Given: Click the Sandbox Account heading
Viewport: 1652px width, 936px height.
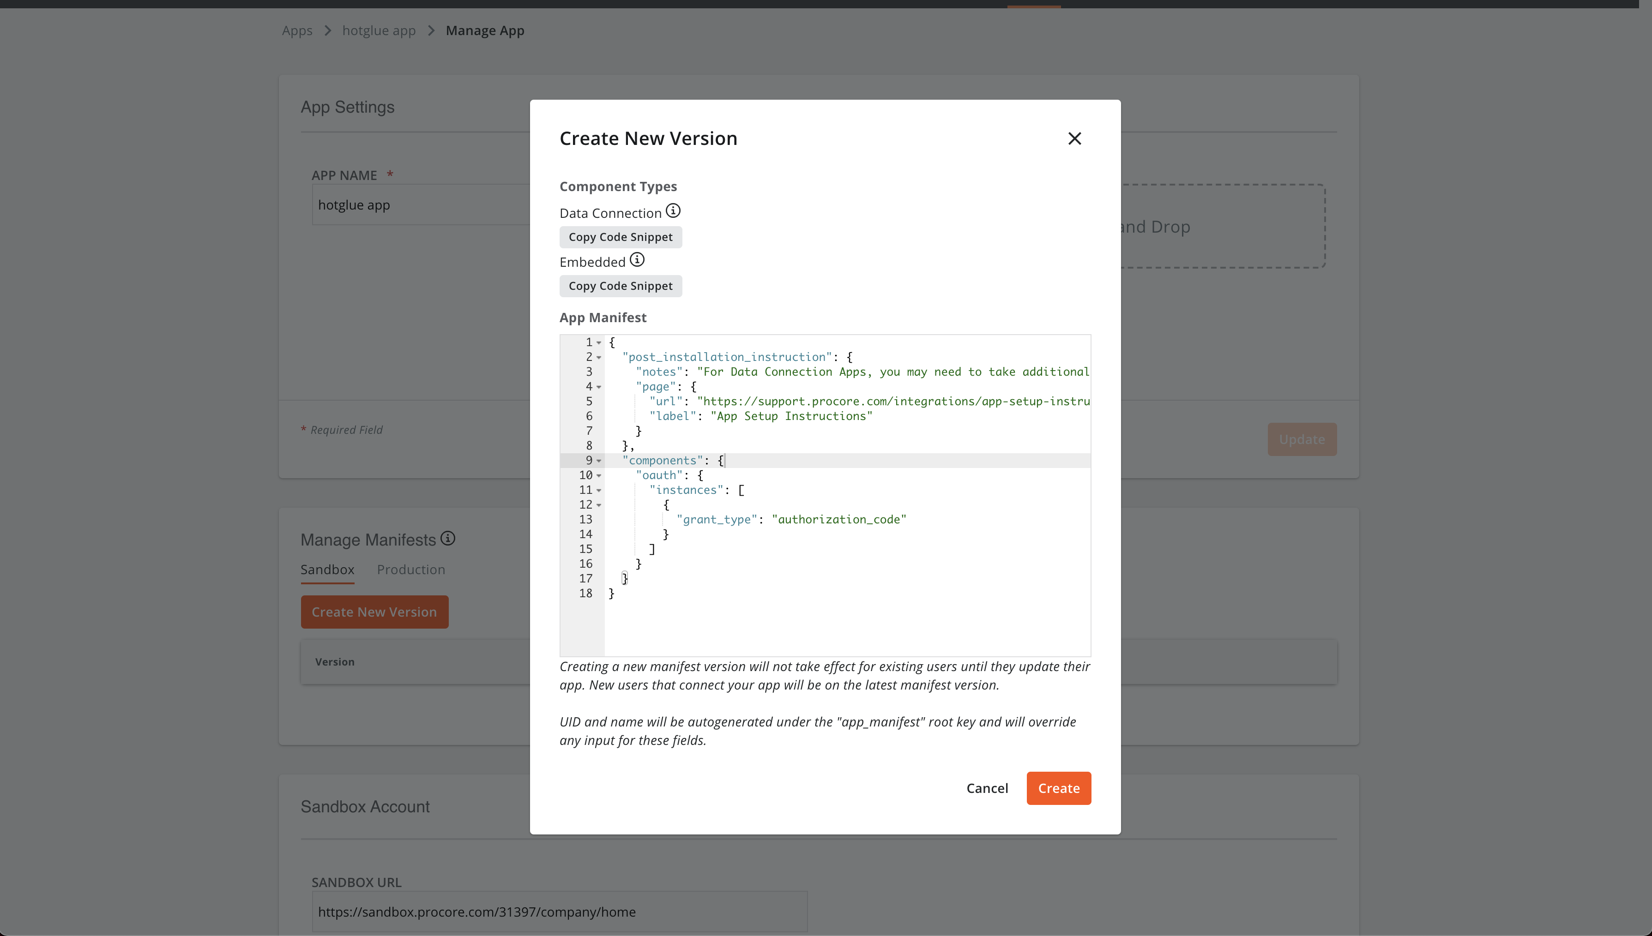Looking at the screenshot, I should 365,807.
